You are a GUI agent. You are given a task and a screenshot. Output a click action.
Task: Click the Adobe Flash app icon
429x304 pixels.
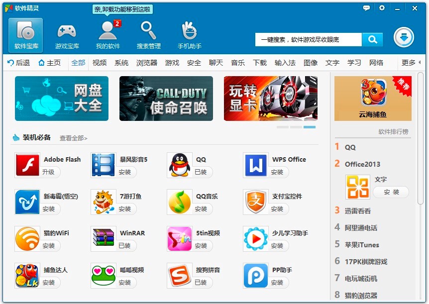pos(27,165)
